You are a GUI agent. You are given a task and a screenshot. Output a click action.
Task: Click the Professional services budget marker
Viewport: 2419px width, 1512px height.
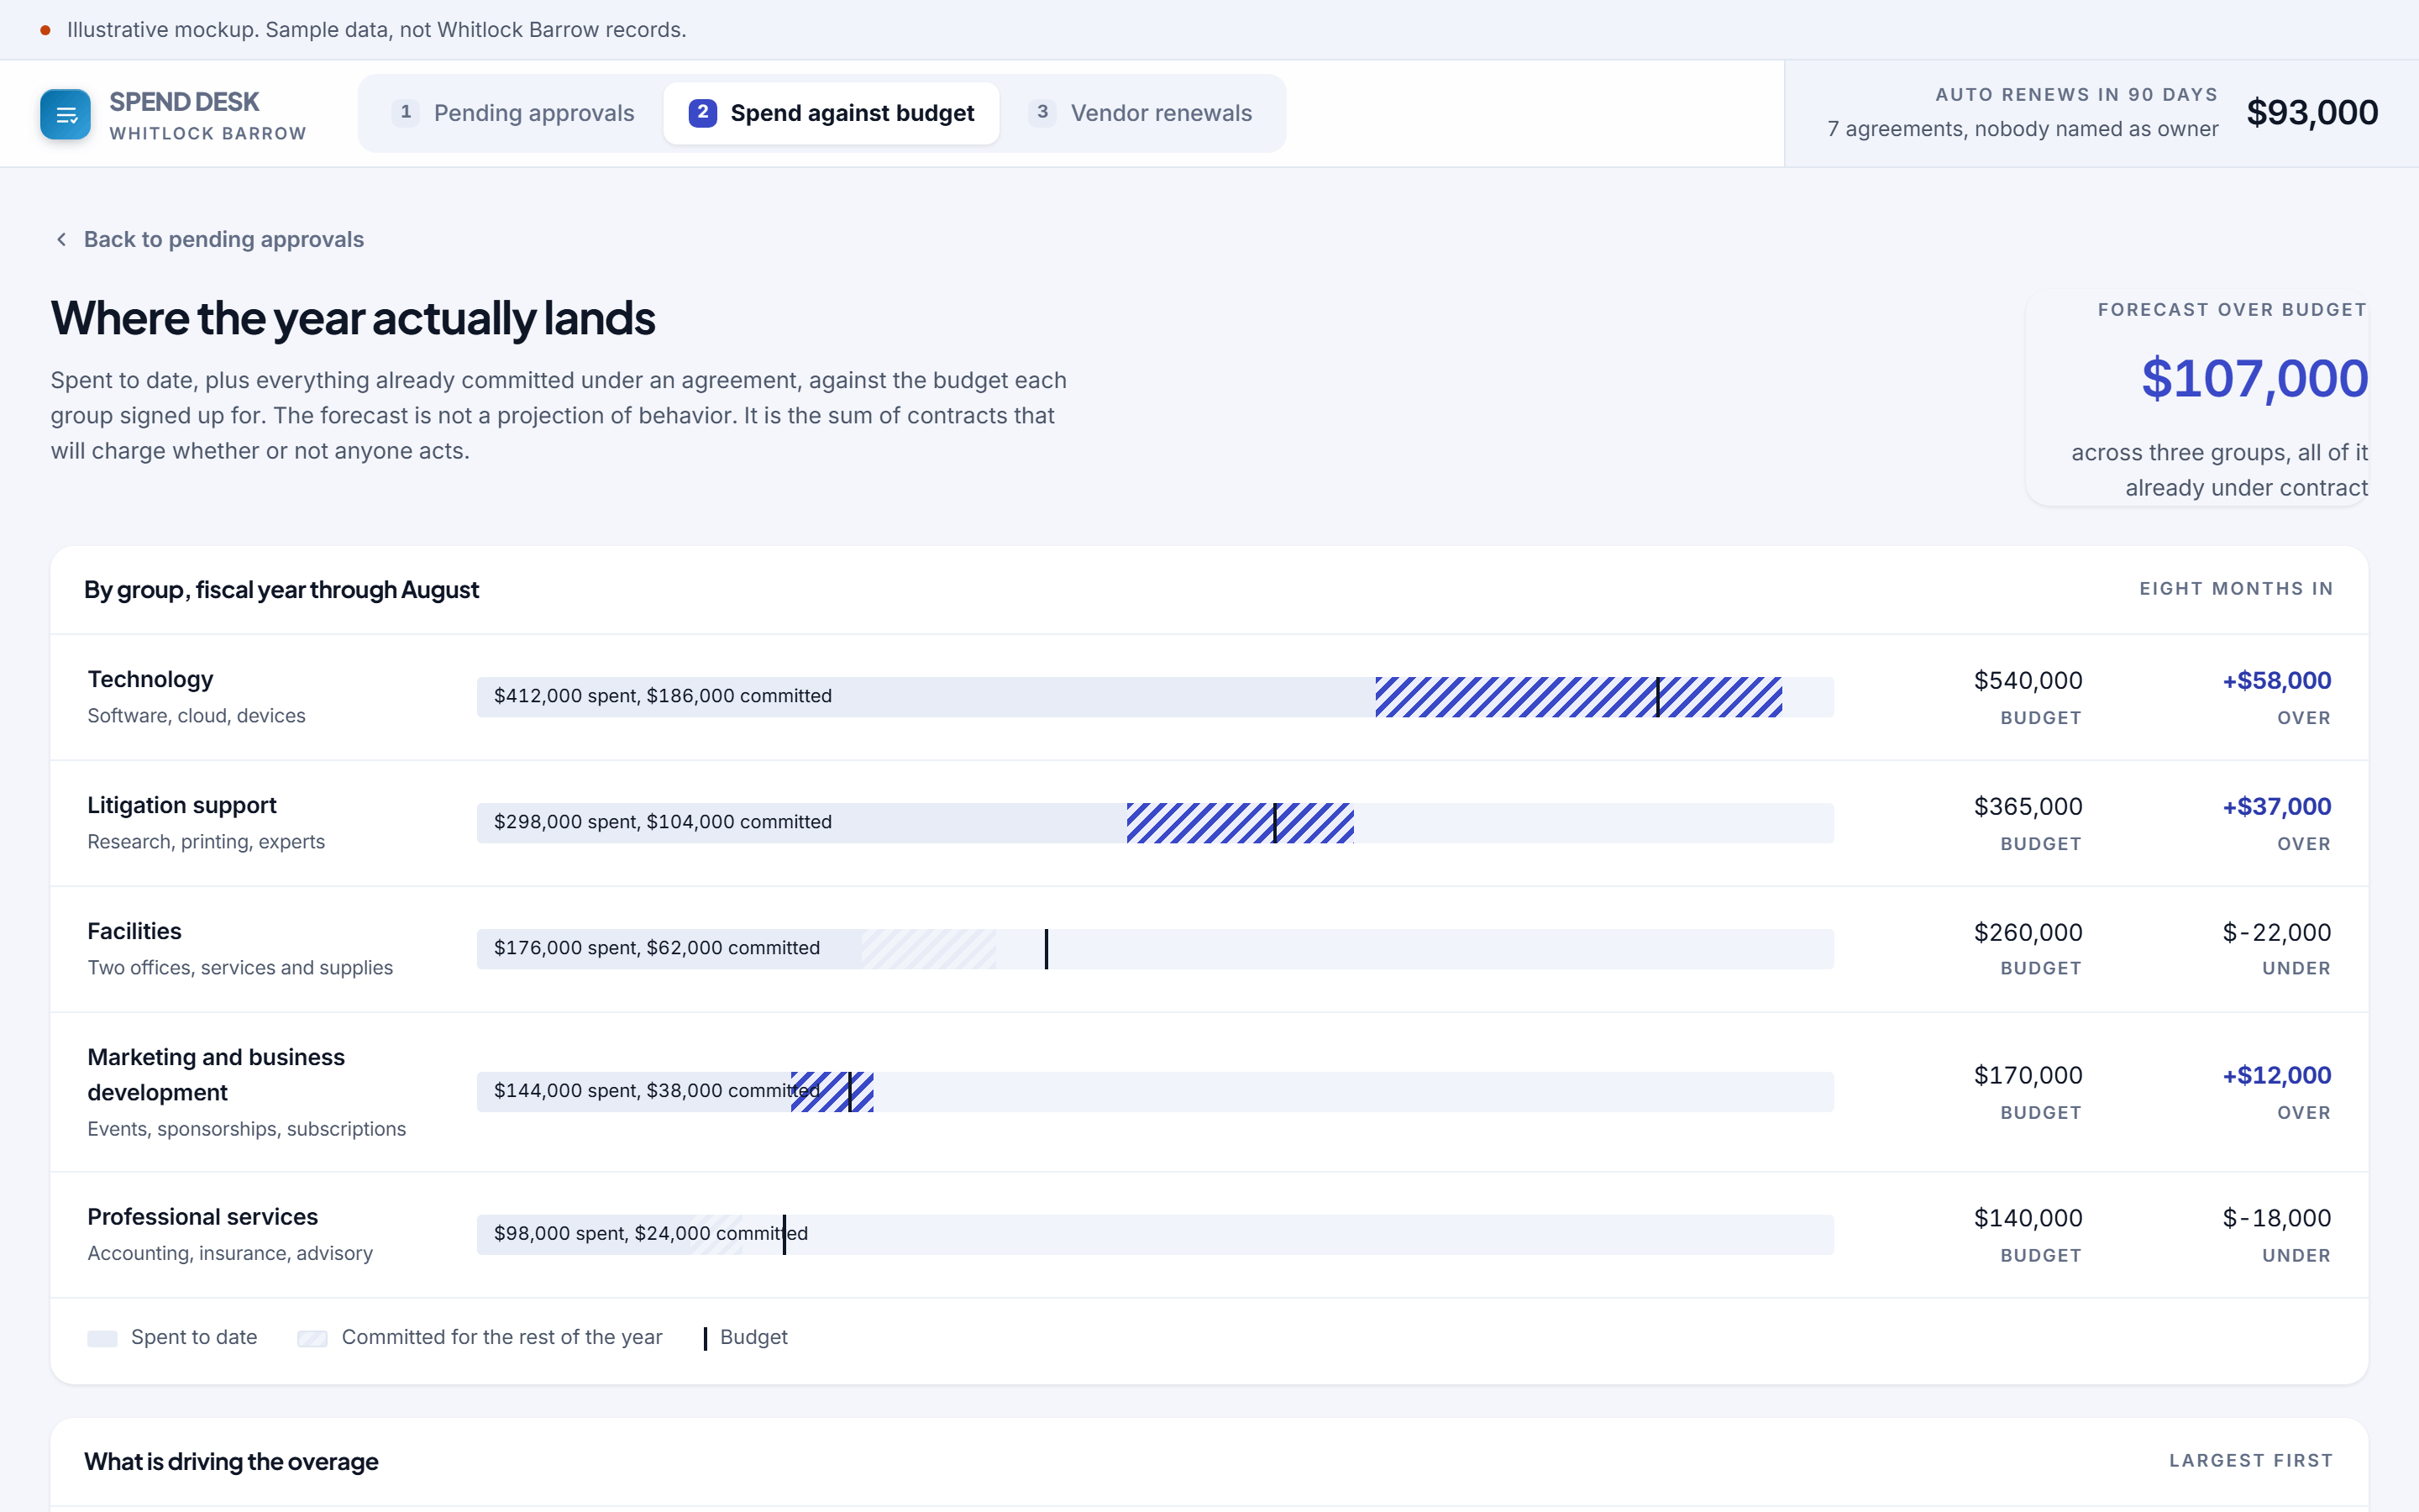(x=784, y=1235)
